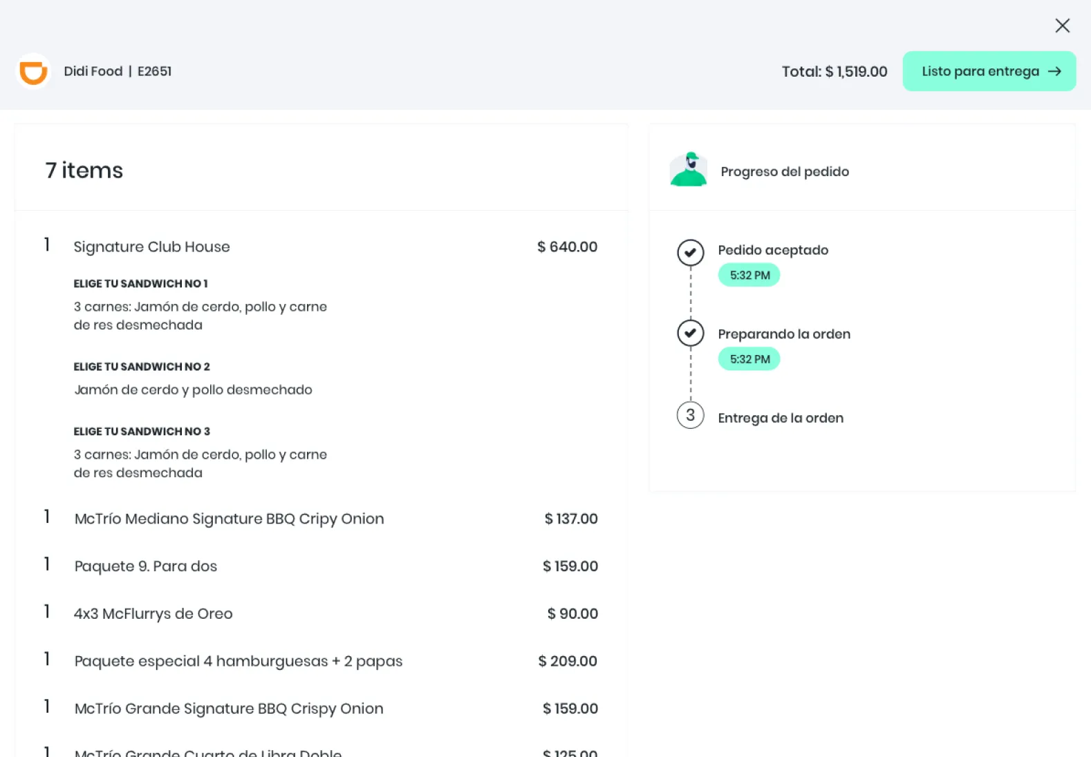
Task: Click the Didi Food logo icon
Action: (x=33, y=71)
